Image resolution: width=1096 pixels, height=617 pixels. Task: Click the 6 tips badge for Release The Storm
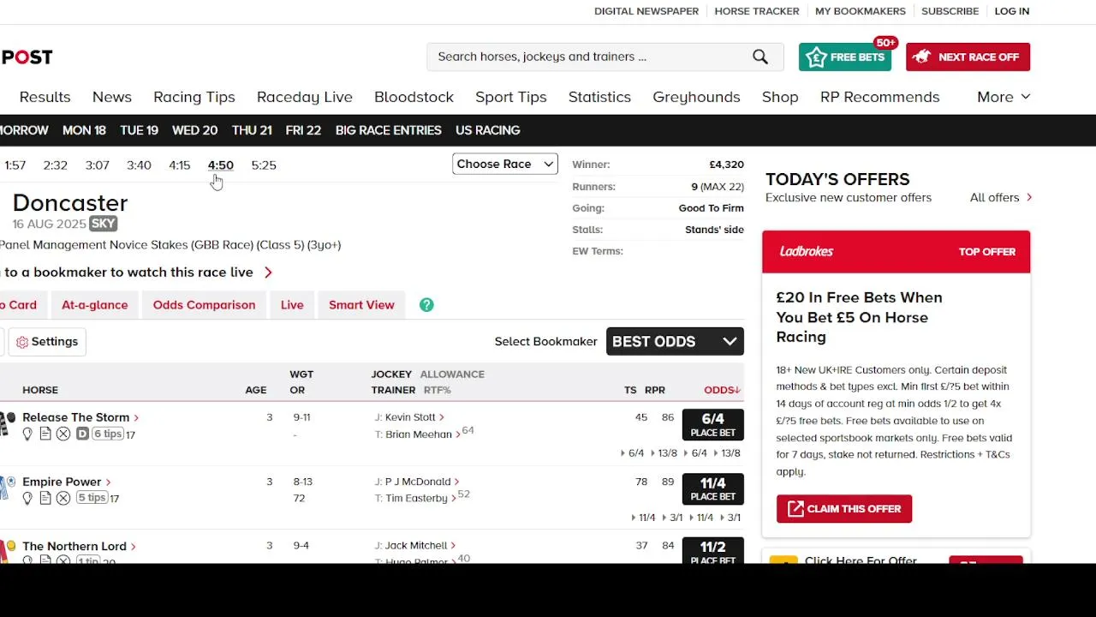point(108,434)
